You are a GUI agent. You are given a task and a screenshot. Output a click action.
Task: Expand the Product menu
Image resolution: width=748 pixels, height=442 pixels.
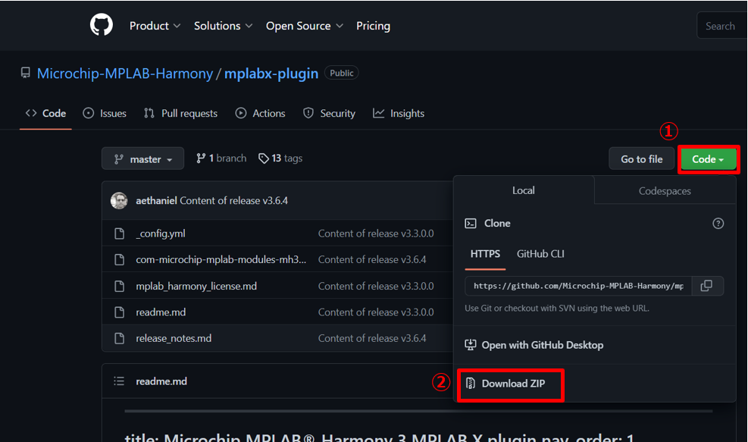[155, 26]
